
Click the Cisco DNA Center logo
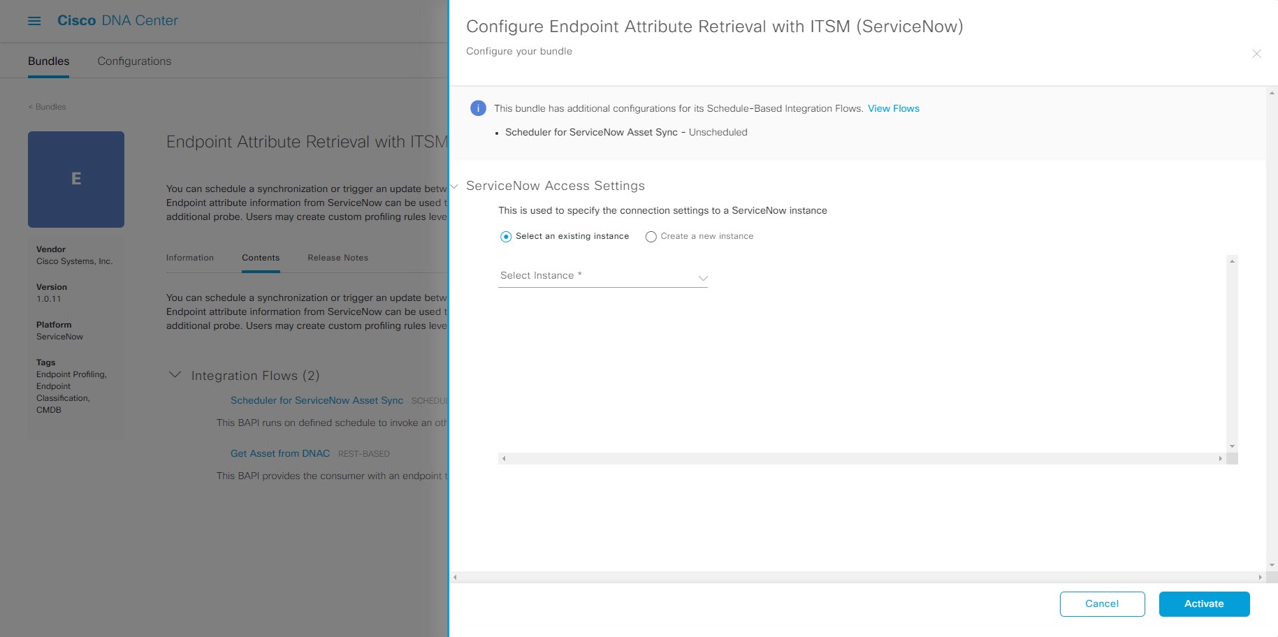coord(117,21)
